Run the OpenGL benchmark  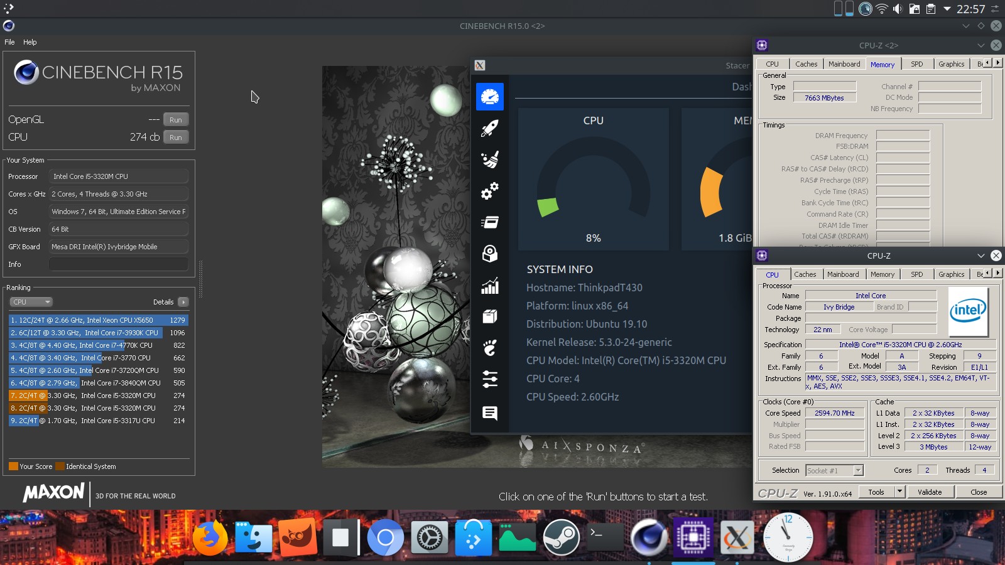(x=176, y=120)
